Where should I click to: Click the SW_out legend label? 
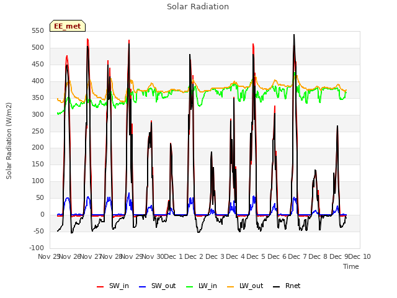click(163, 286)
